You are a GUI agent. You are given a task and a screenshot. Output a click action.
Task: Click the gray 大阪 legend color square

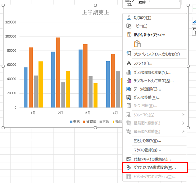click(x=100, y=122)
